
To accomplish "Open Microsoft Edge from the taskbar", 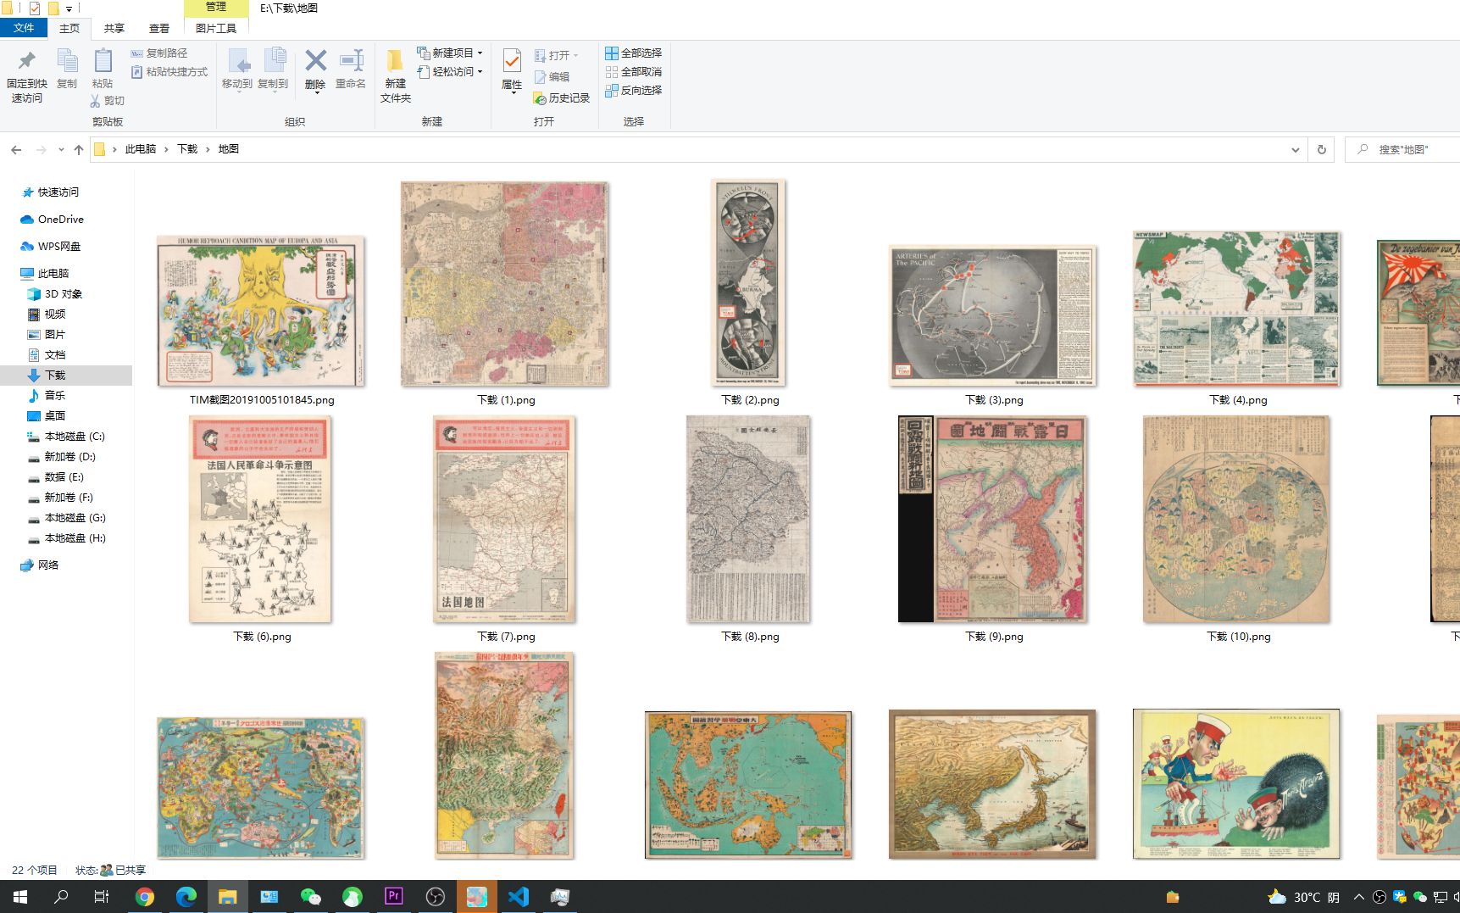I will [186, 897].
